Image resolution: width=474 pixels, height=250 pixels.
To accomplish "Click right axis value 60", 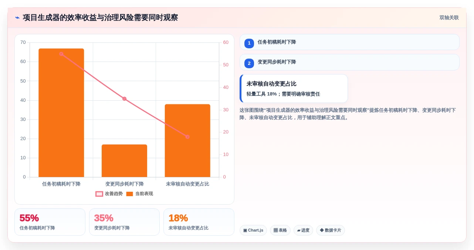I will point(226,42).
